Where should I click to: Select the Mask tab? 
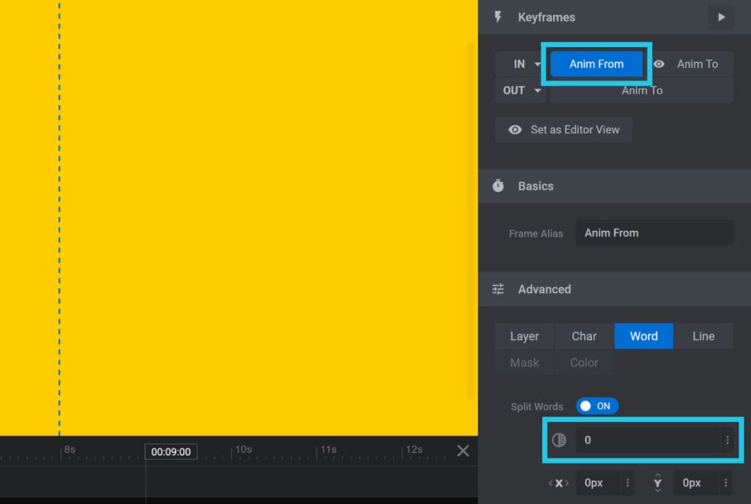524,362
